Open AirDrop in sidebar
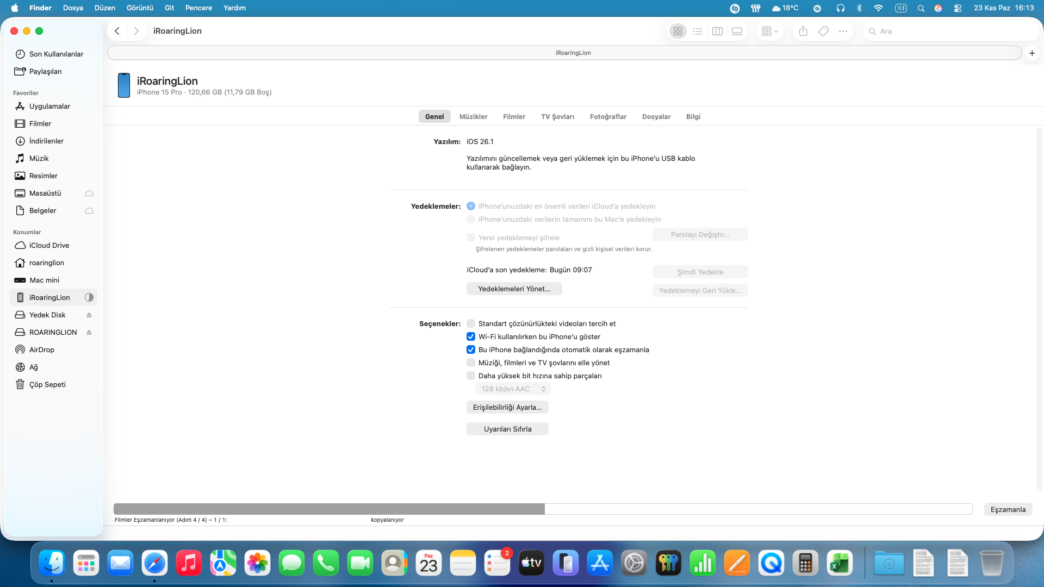This screenshot has height=587, width=1044. (x=53, y=349)
